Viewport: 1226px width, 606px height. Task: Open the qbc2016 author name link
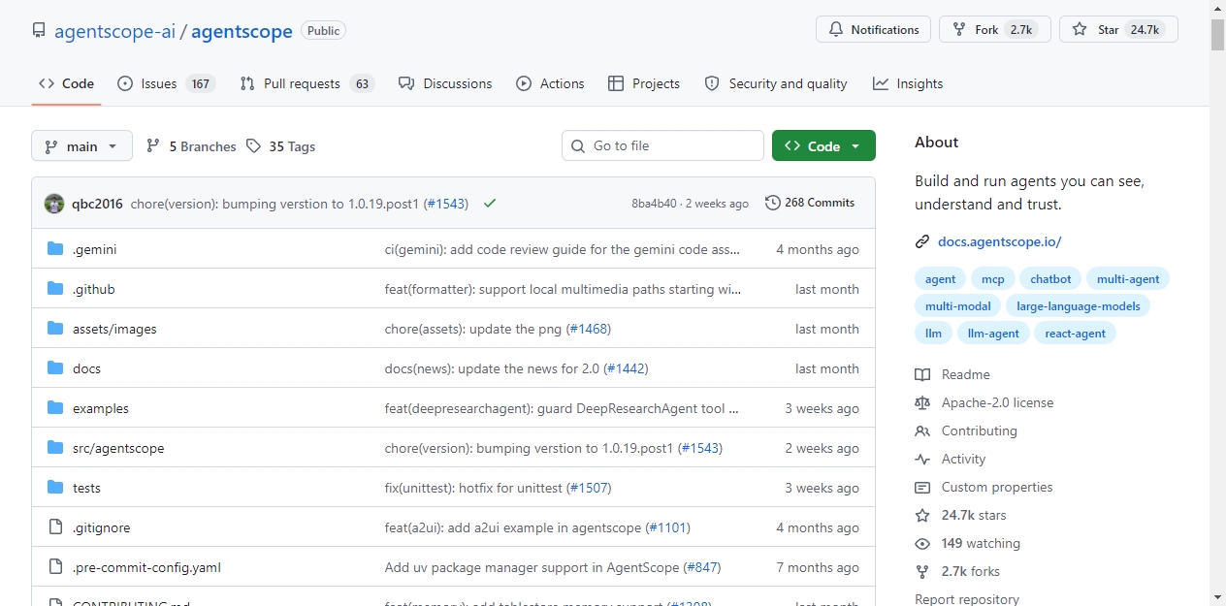(x=97, y=204)
